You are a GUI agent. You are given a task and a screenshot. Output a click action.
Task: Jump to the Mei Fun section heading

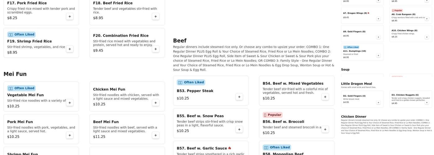click(15, 74)
